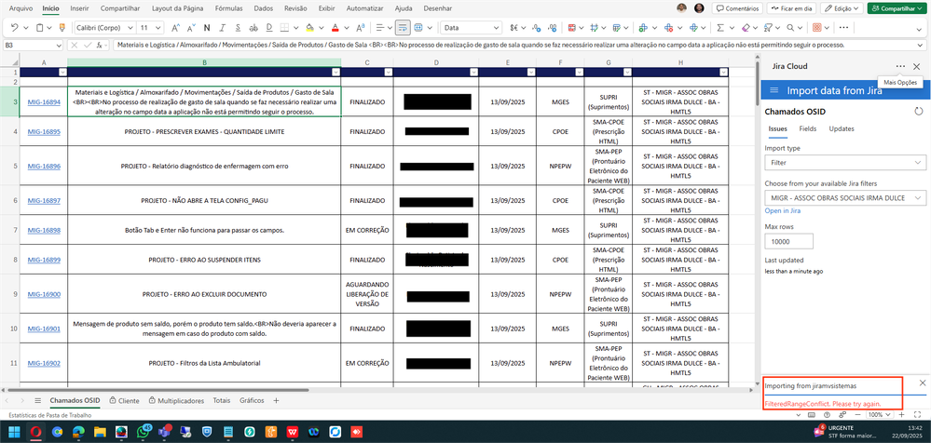931x443 pixels.
Task: Click the Open in Jira link
Action: coord(783,210)
